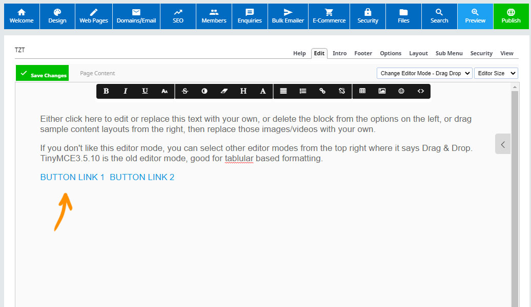Toggle bold formatting in editor toolbar

click(106, 91)
